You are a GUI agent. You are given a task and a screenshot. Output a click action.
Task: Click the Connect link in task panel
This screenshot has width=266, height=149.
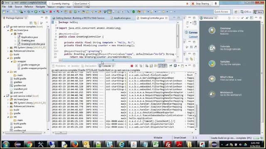coord(193,37)
